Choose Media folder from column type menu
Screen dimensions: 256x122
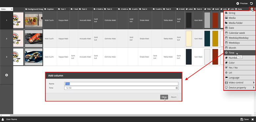[x=239, y=23]
